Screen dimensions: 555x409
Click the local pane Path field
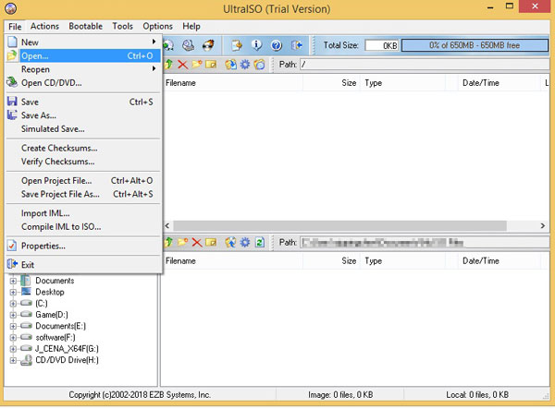(x=425, y=242)
